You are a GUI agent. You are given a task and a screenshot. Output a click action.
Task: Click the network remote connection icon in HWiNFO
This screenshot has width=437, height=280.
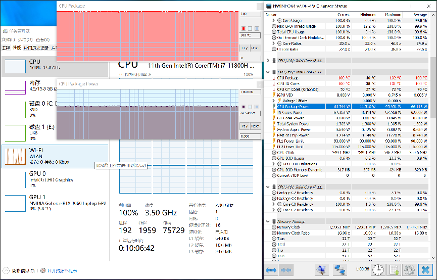click(339, 270)
